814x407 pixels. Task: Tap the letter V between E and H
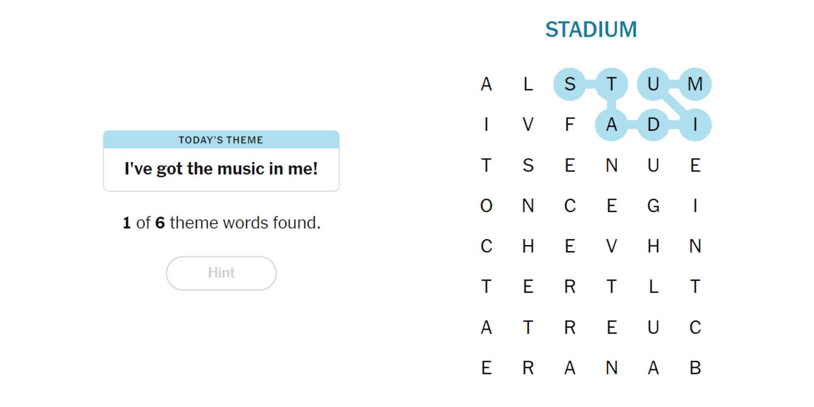click(x=612, y=246)
